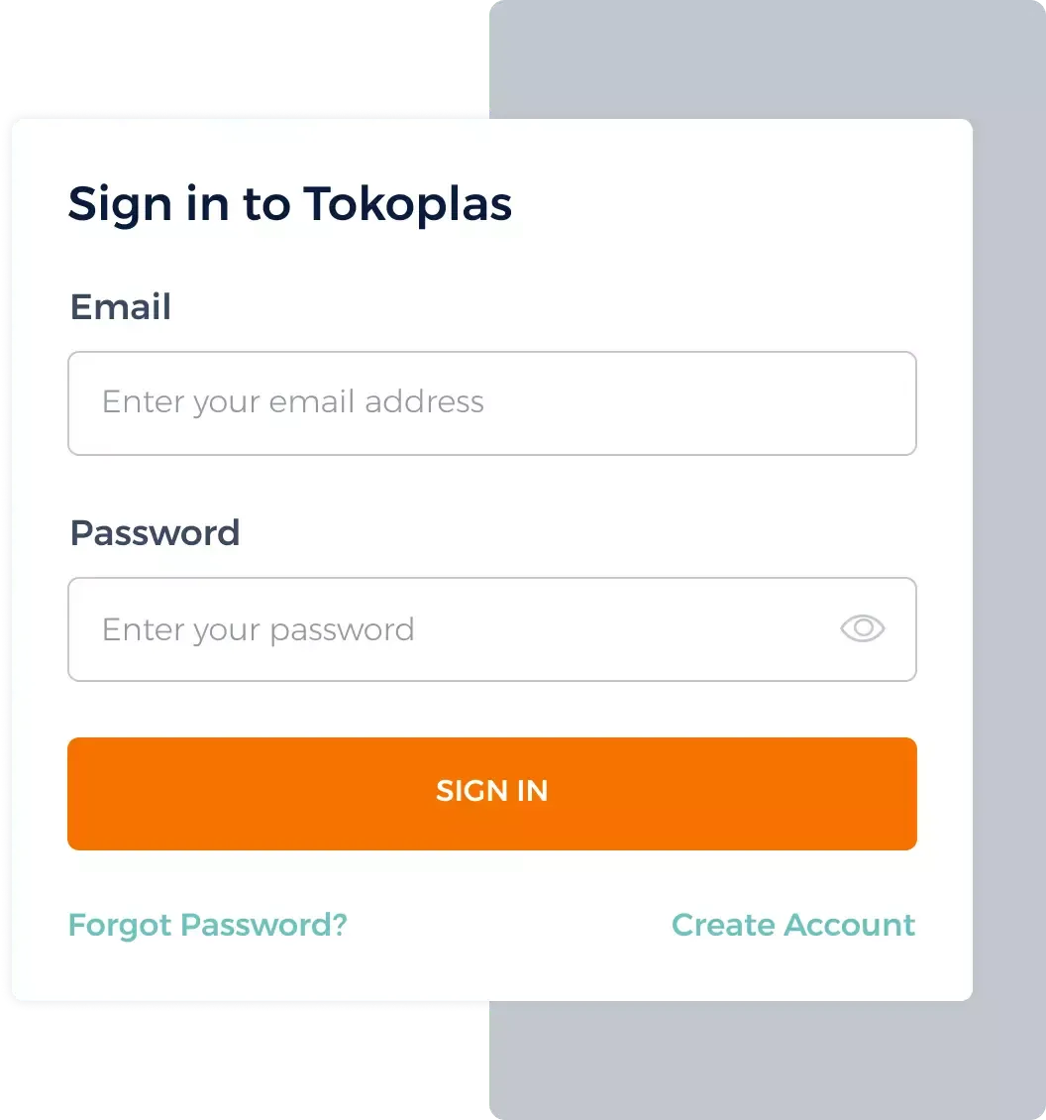Click the SIGN IN button text
Screen dimensions: 1046x1120
pyautogui.click(x=492, y=791)
